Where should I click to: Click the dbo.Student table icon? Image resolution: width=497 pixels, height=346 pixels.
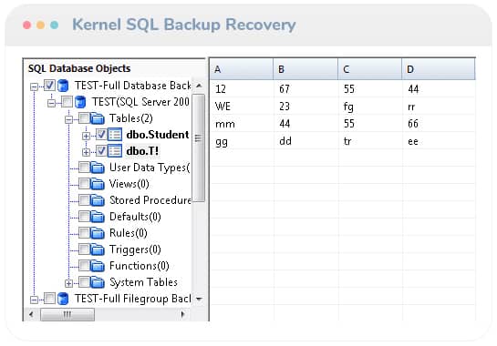coord(115,135)
